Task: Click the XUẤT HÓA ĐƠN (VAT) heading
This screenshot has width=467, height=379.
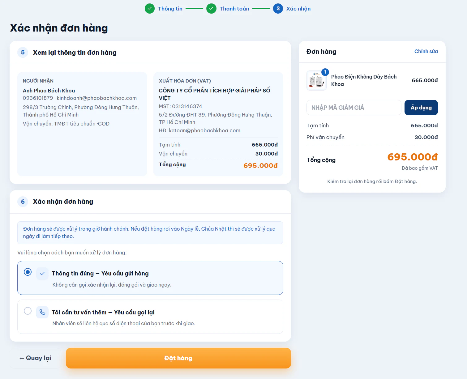Action: (185, 81)
